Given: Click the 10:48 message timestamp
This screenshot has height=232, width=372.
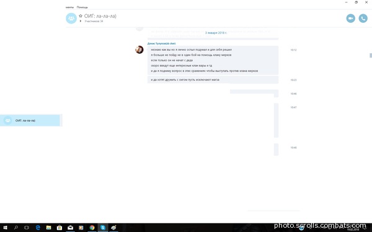Looking at the screenshot, I should (x=293, y=148).
